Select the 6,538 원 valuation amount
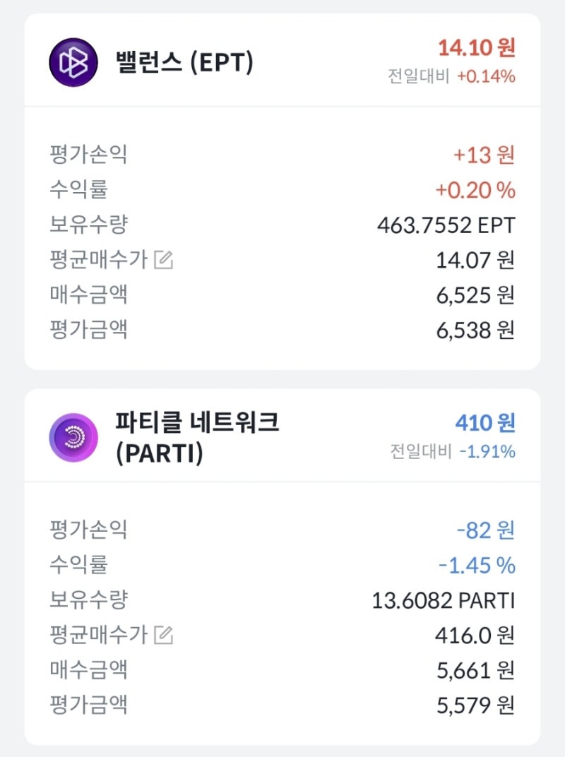This screenshot has width=565, height=757. tap(476, 330)
